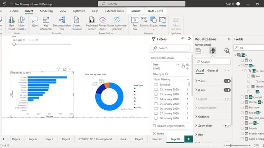264x148 pixels.
Task: Open the Shapes gallery
Action: click(x=153, y=23)
